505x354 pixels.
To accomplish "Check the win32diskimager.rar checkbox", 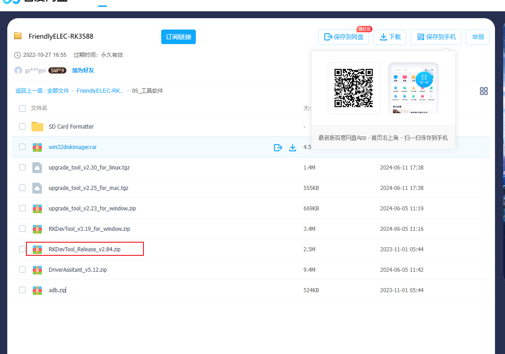I will click(x=22, y=147).
